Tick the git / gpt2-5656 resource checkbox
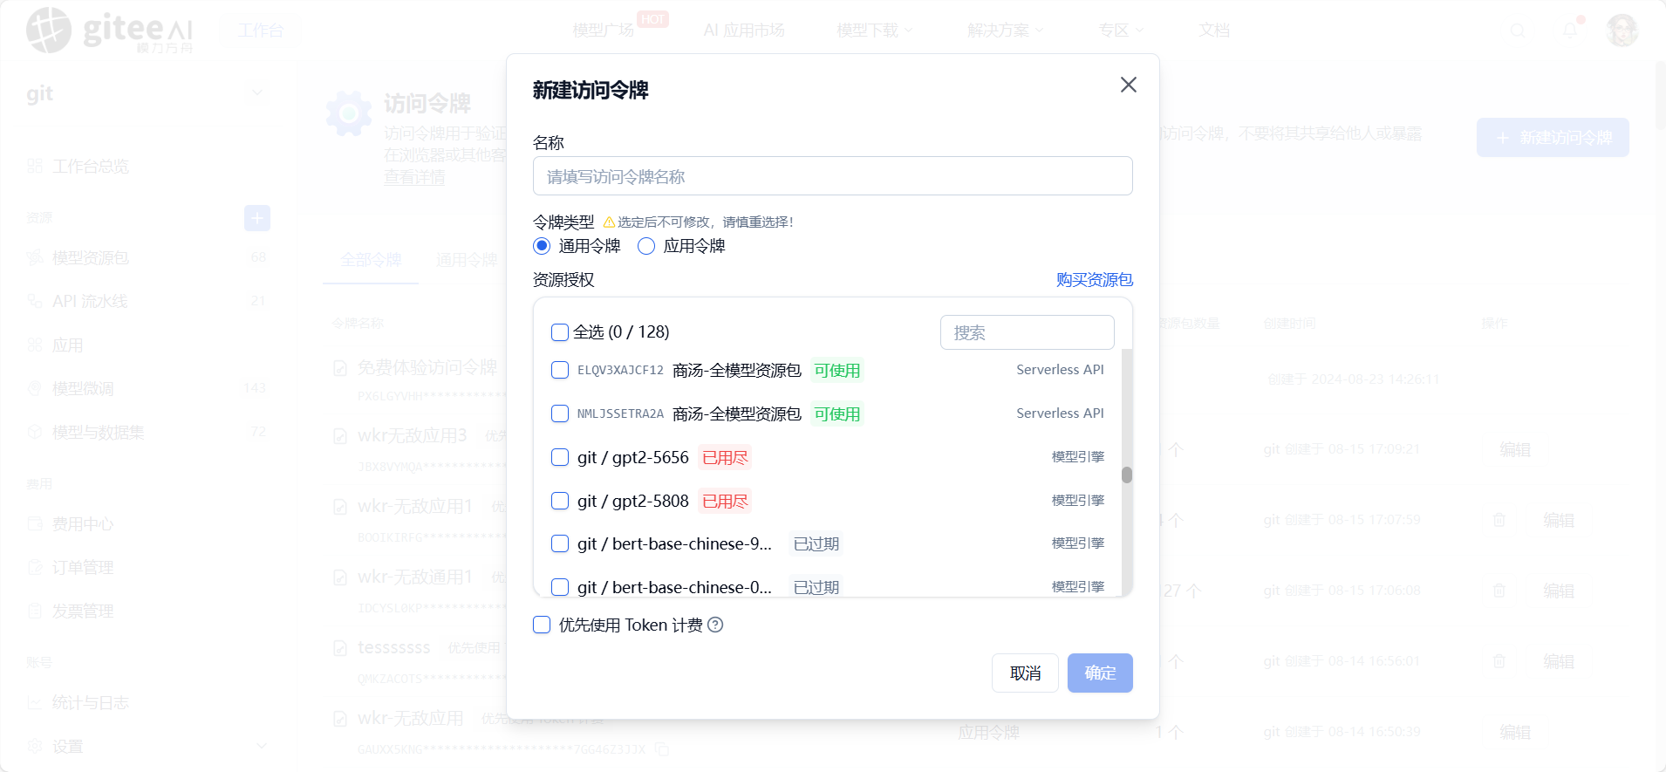This screenshot has height=772, width=1666. click(x=560, y=457)
